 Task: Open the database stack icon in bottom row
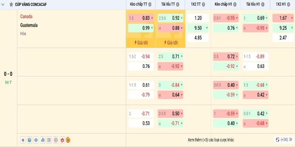tap(29, 140)
